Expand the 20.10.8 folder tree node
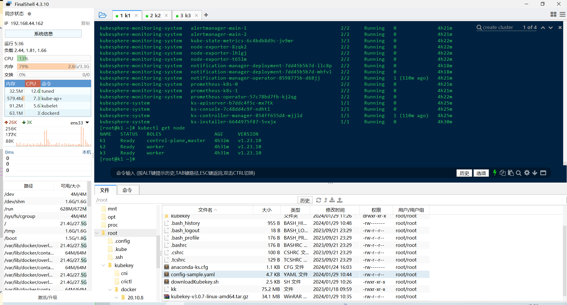 click(x=117, y=298)
